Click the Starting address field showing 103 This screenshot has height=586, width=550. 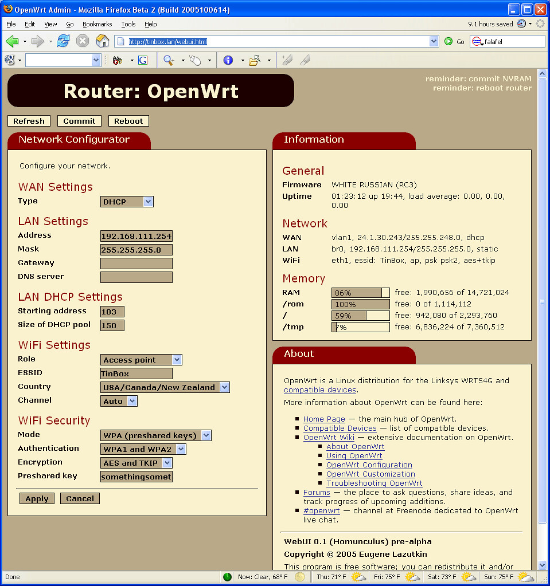point(112,312)
